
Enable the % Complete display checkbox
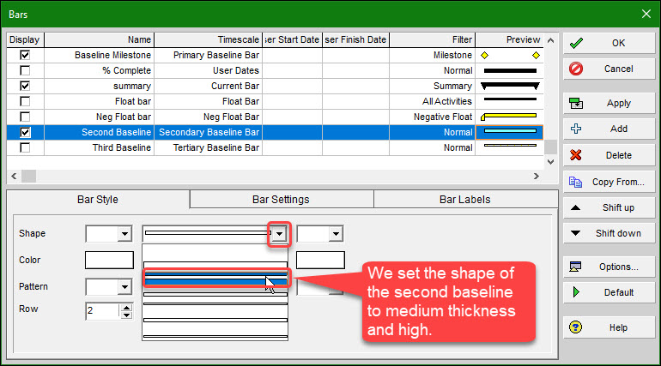pyautogui.click(x=25, y=70)
